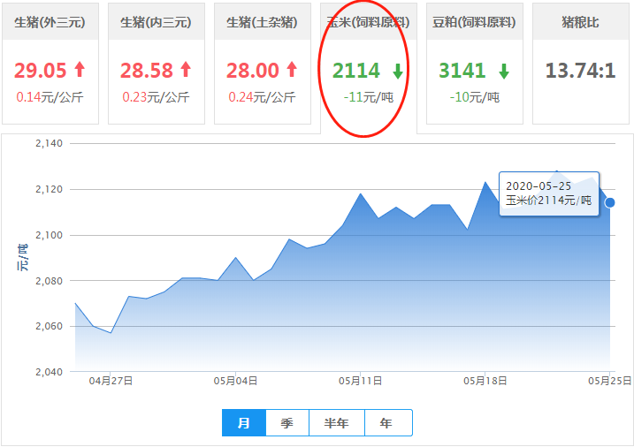
Task: Switch chart to 年 range
Action: (388, 423)
